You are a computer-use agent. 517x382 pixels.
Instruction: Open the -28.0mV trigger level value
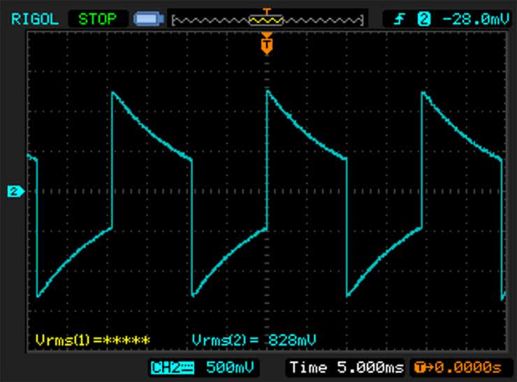click(475, 19)
